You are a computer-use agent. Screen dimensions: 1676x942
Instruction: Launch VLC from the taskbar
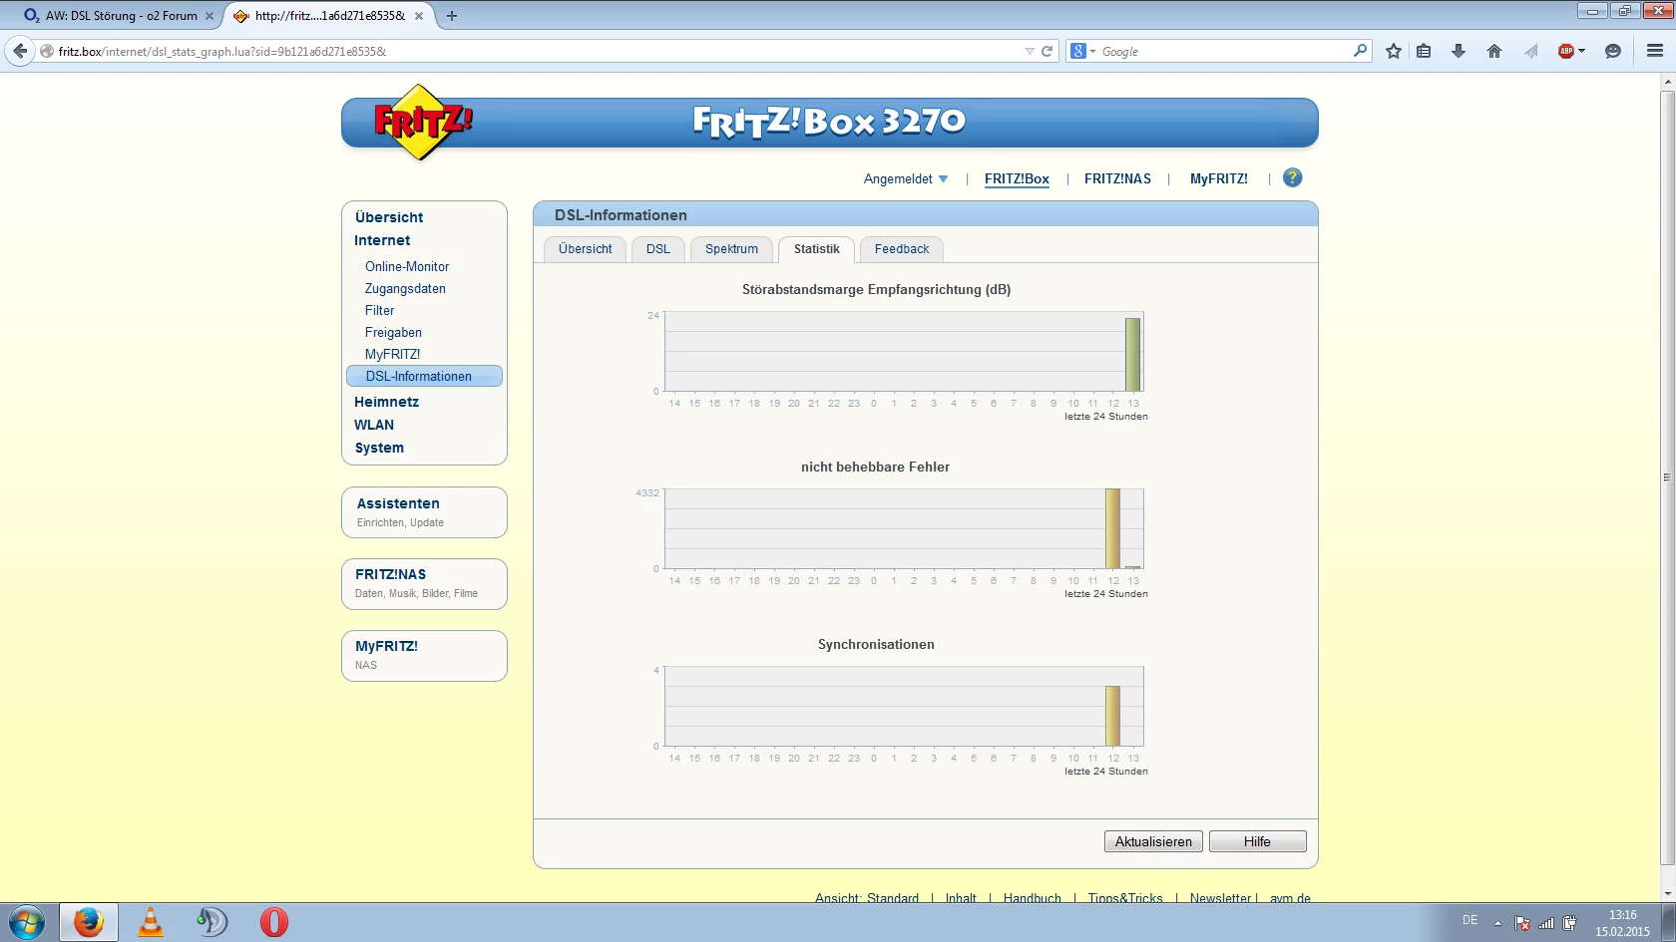point(151,922)
